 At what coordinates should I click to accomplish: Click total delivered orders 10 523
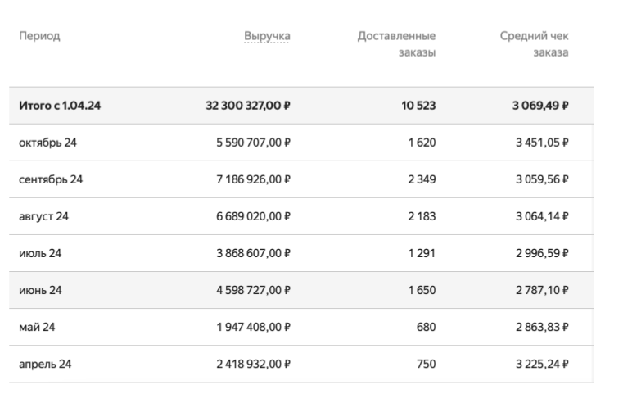(x=418, y=106)
